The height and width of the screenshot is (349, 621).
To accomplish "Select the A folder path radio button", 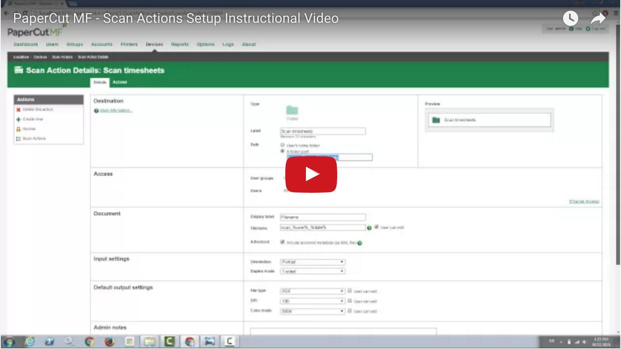I will pyautogui.click(x=283, y=151).
